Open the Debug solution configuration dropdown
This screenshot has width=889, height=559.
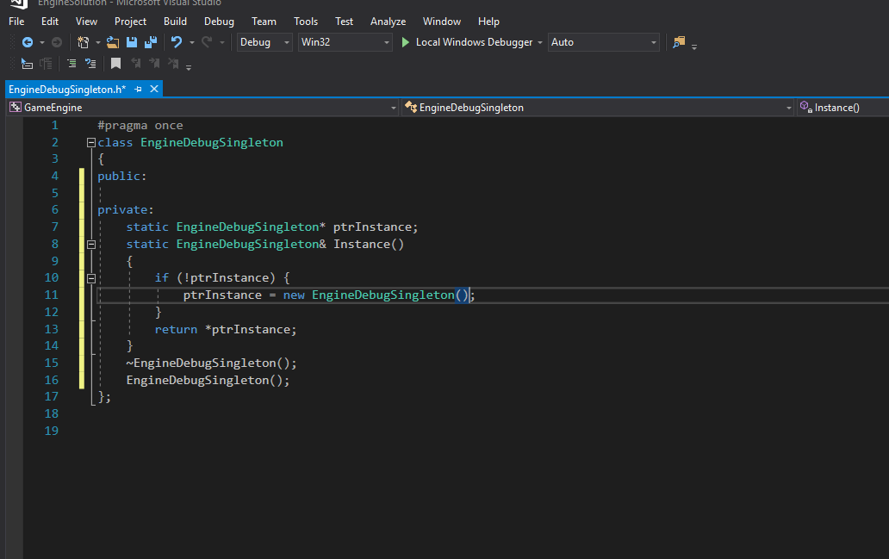[262, 41]
